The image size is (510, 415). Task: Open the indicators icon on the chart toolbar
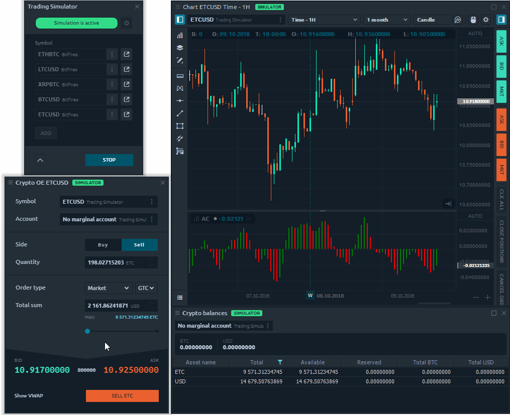click(179, 35)
